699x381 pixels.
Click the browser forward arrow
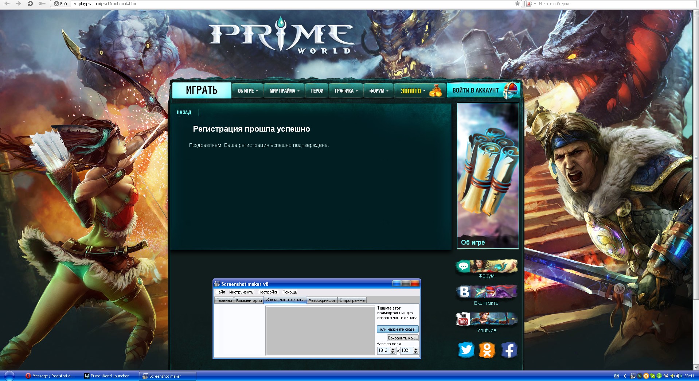pyautogui.click(x=19, y=4)
